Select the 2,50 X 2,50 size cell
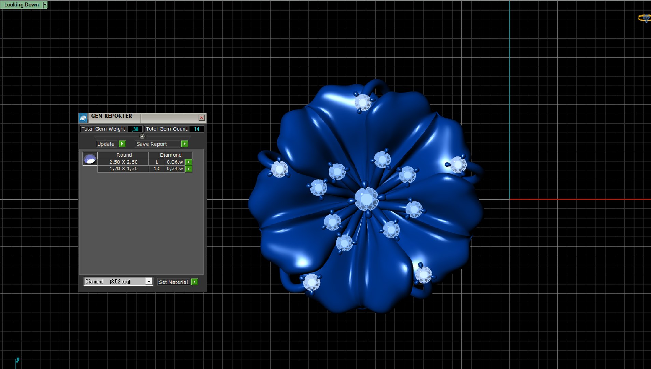 pyautogui.click(x=123, y=162)
